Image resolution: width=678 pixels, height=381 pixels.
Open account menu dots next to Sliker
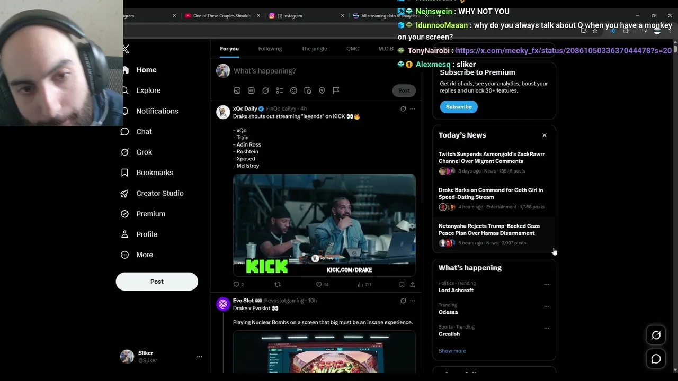pos(200,357)
